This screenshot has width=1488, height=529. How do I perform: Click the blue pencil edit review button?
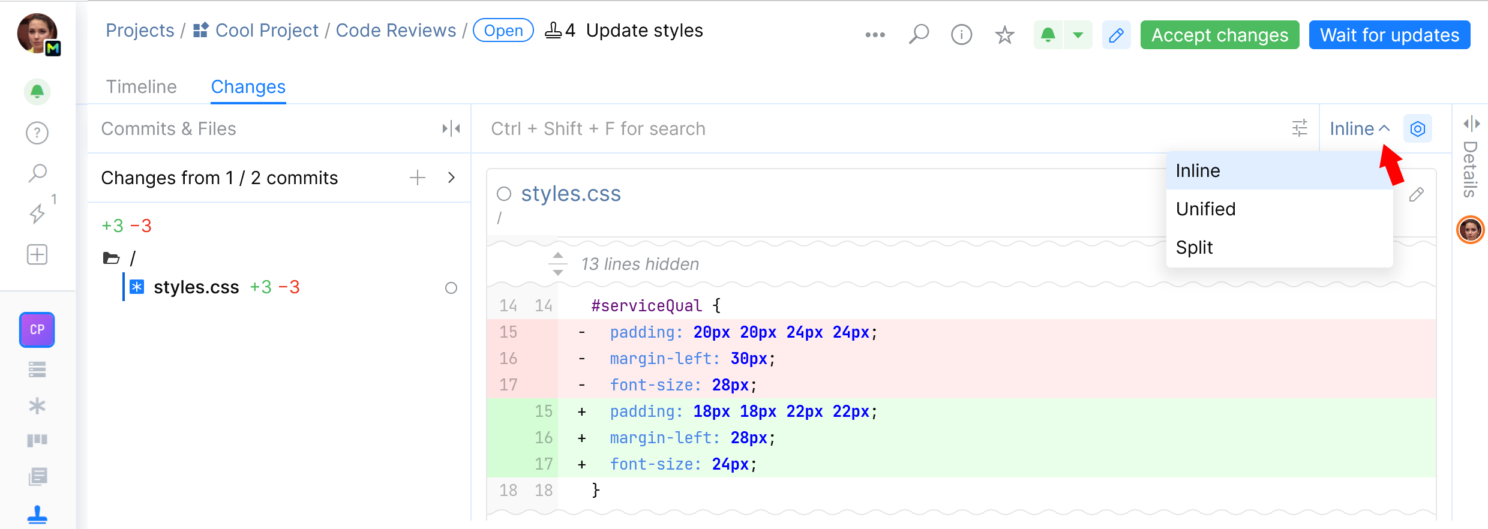[x=1116, y=35]
